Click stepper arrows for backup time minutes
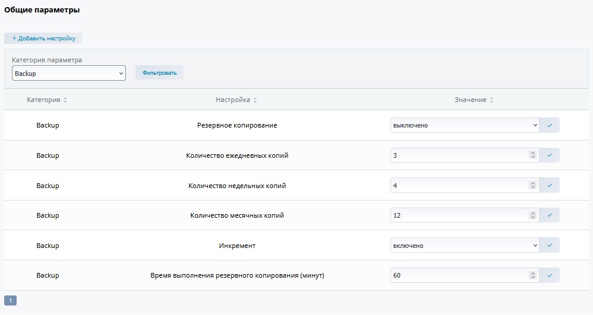The height and width of the screenshot is (315, 593). [532, 275]
